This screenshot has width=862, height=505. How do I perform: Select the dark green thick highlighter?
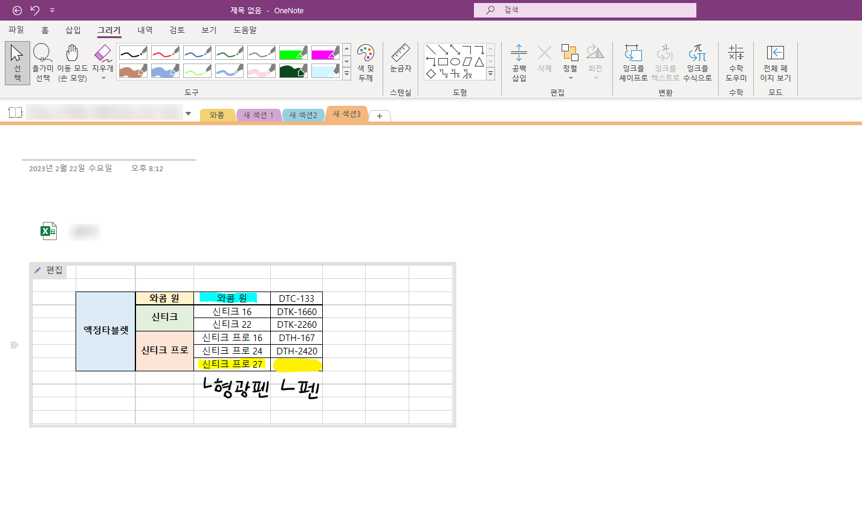[x=294, y=71]
